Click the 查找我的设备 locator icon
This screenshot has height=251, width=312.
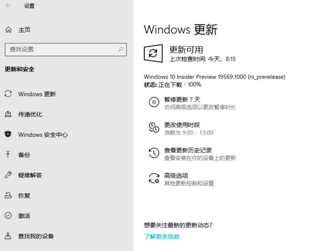coord(8,236)
